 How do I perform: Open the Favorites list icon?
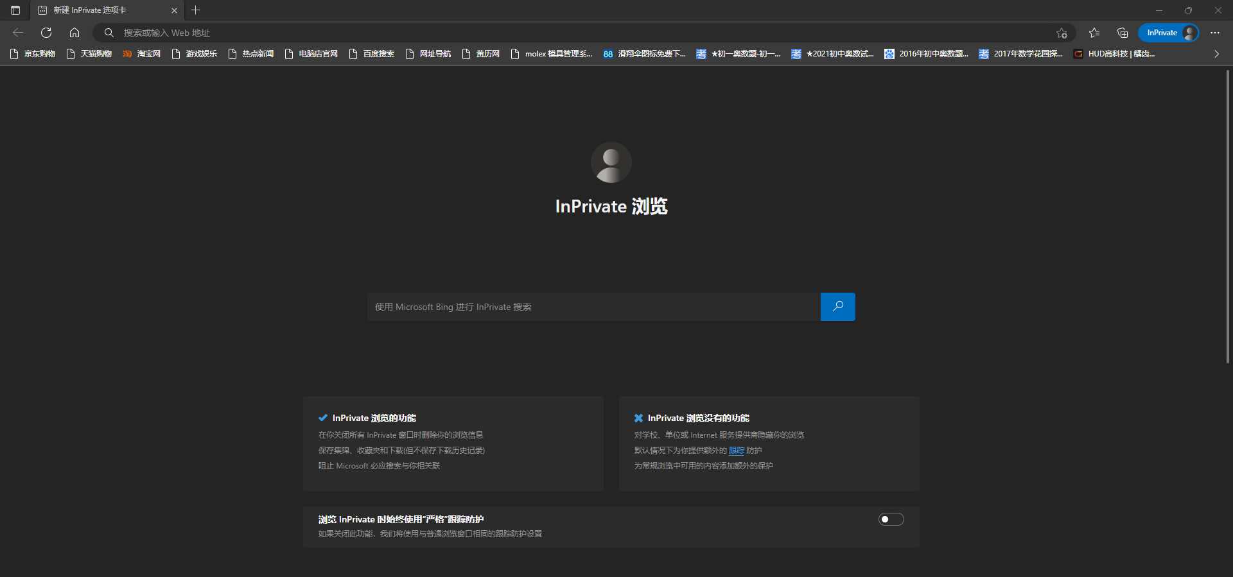1094,33
